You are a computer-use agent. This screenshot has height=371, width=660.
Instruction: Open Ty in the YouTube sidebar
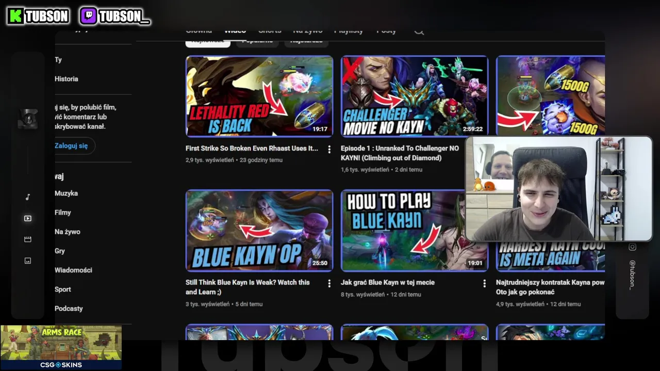58,60
